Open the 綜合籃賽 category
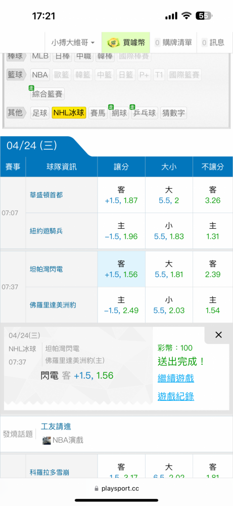Screen dimensions: 233x506 click(x=48, y=94)
